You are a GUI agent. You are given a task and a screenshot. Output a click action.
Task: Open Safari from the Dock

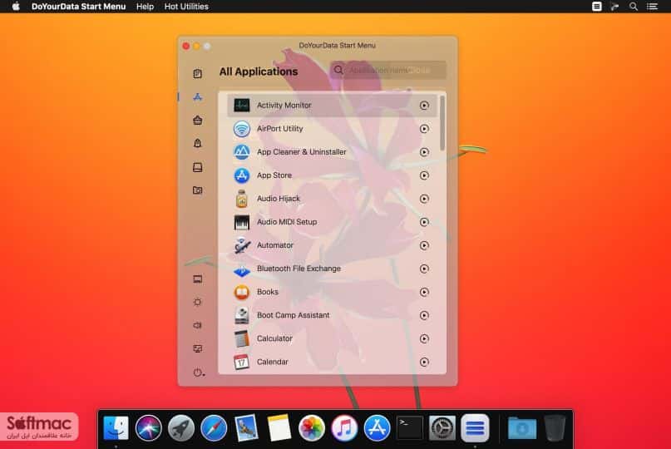coord(214,427)
